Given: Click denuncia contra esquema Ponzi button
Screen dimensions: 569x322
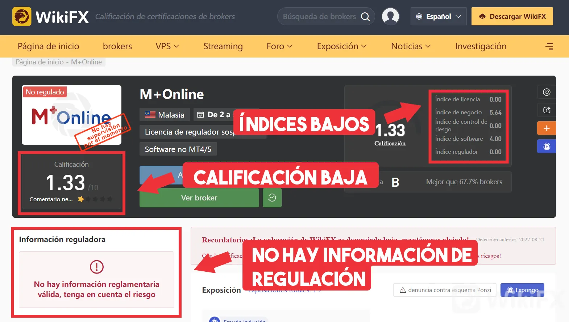Looking at the screenshot, I should (x=445, y=290).
